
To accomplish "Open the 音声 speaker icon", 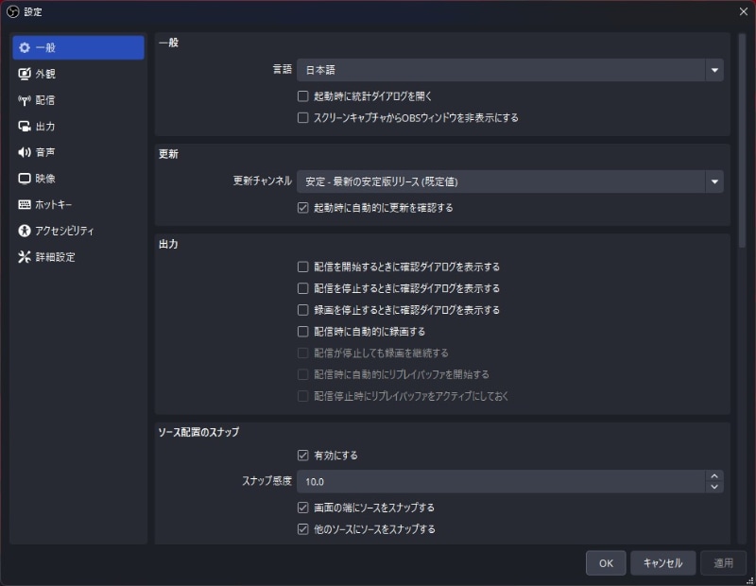I will (25, 152).
